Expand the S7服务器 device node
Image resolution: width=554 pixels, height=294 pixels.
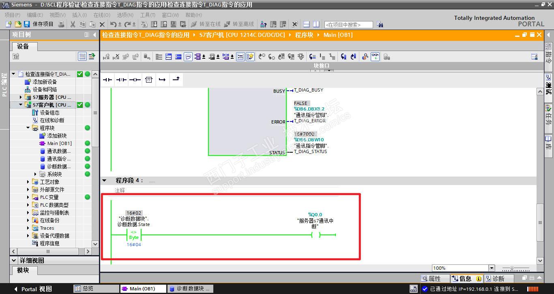(x=21, y=97)
